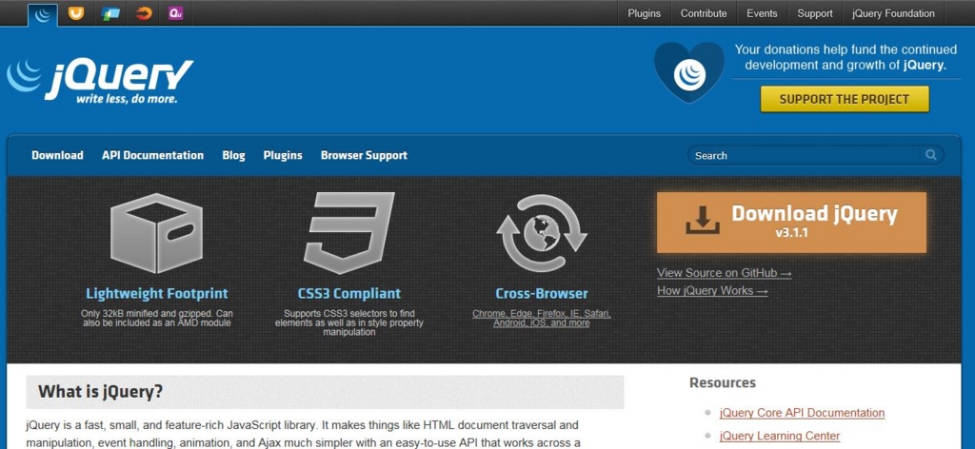Screen dimensions: 975x449
Task: Click the search magnifier icon
Action: (x=931, y=155)
